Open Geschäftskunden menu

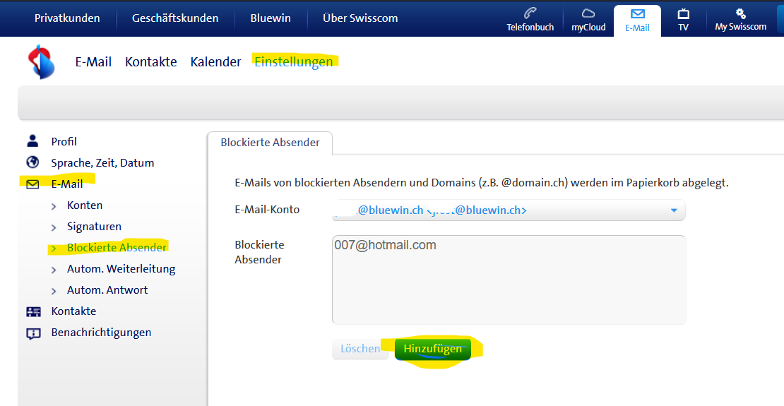175,18
